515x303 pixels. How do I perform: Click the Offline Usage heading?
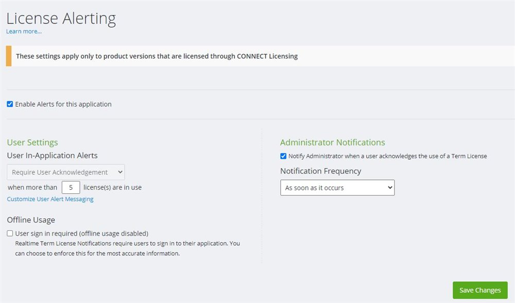[x=31, y=220]
